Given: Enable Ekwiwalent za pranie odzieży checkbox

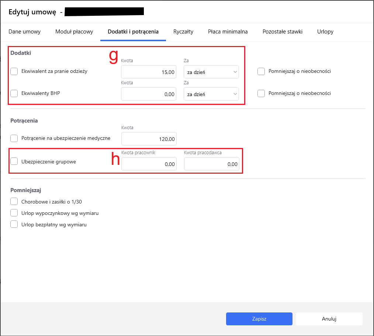Looking at the screenshot, I should click(14, 71).
